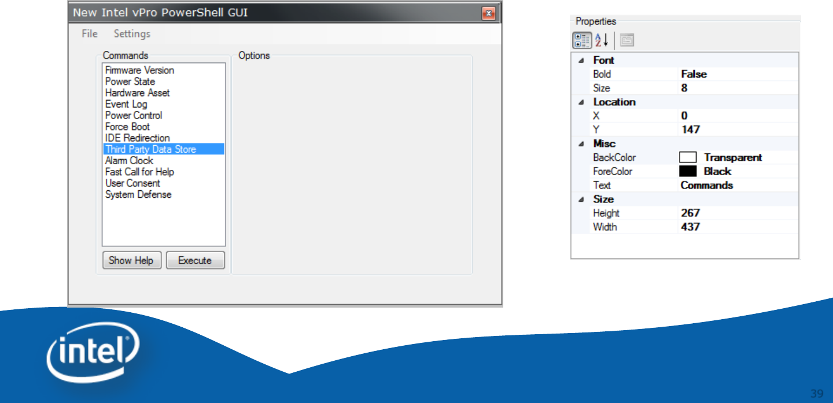The image size is (833, 403).
Task: Click the ForeColor Black swatch
Action: click(688, 171)
